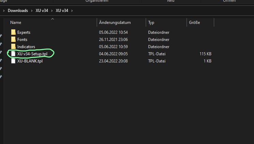The height and width of the screenshot is (144, 254).
Task: Navigate to Downloads in the address bar
Action: (18, 11)
